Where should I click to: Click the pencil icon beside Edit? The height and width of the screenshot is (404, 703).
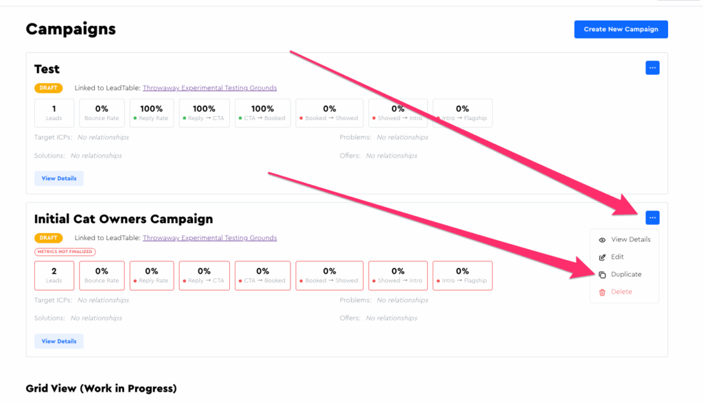click(x=602, y=257)
